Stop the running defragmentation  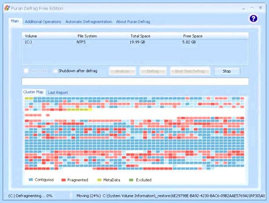point(227,71)
